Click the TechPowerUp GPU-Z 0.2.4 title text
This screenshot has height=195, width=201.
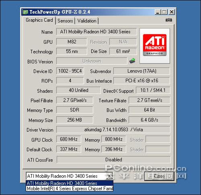59,12
